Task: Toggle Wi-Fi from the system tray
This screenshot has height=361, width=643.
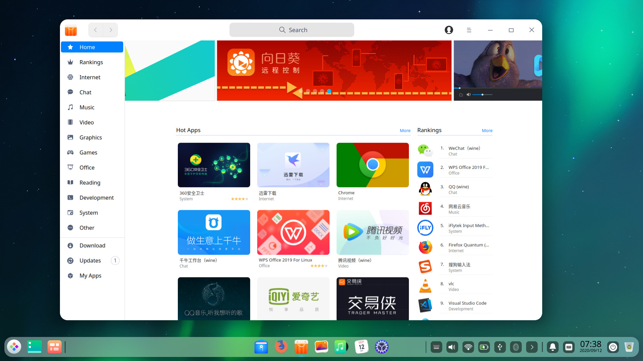Action: tap(468, 347)
